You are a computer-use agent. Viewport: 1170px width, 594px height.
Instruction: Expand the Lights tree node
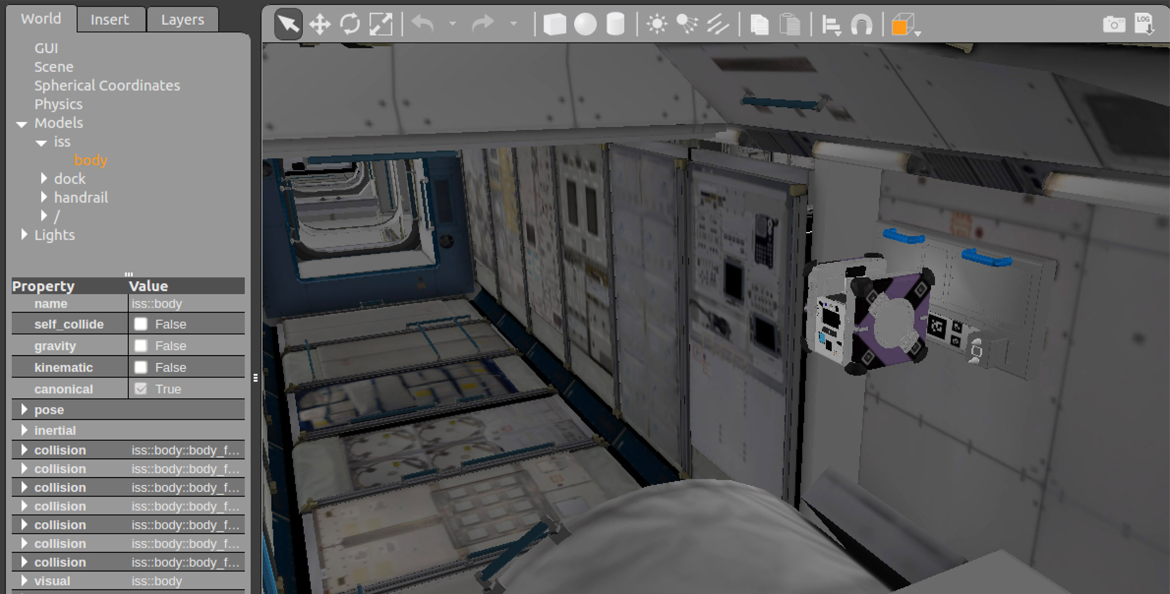[24, 234]
